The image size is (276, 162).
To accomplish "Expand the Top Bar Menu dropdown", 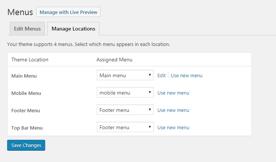I will [125, 127].
